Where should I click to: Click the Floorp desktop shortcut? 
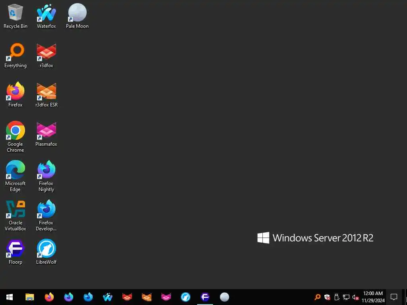point(16,252)
